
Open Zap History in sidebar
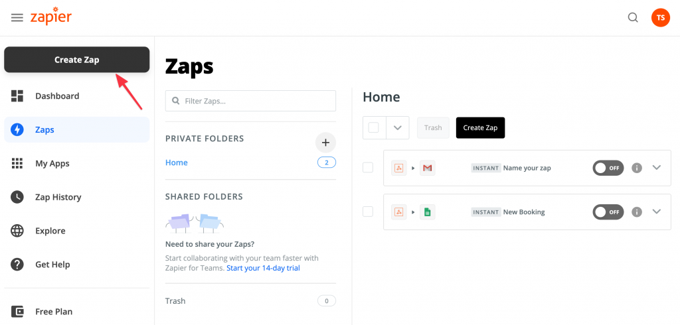(x=77, y=197)
